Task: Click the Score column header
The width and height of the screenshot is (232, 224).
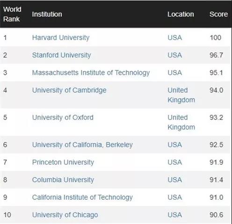Action: click(x=218, y=14)
